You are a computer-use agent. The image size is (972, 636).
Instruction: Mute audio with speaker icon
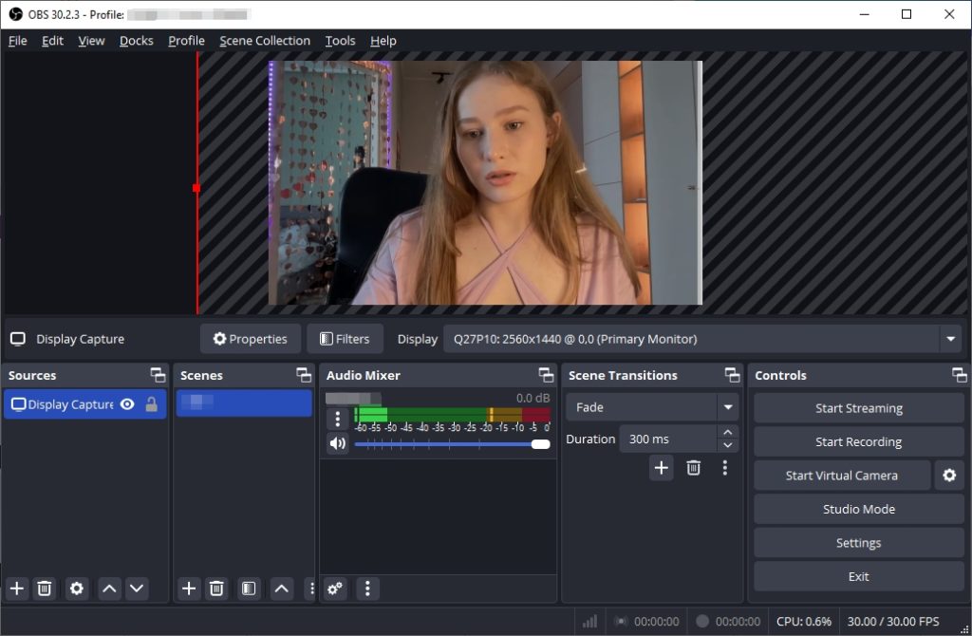337,443
